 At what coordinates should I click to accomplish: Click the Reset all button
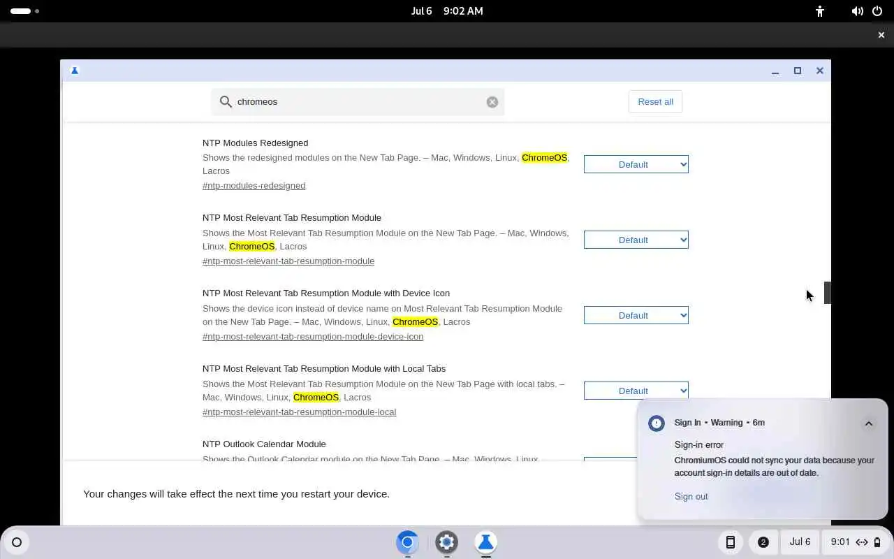[655, 102]
